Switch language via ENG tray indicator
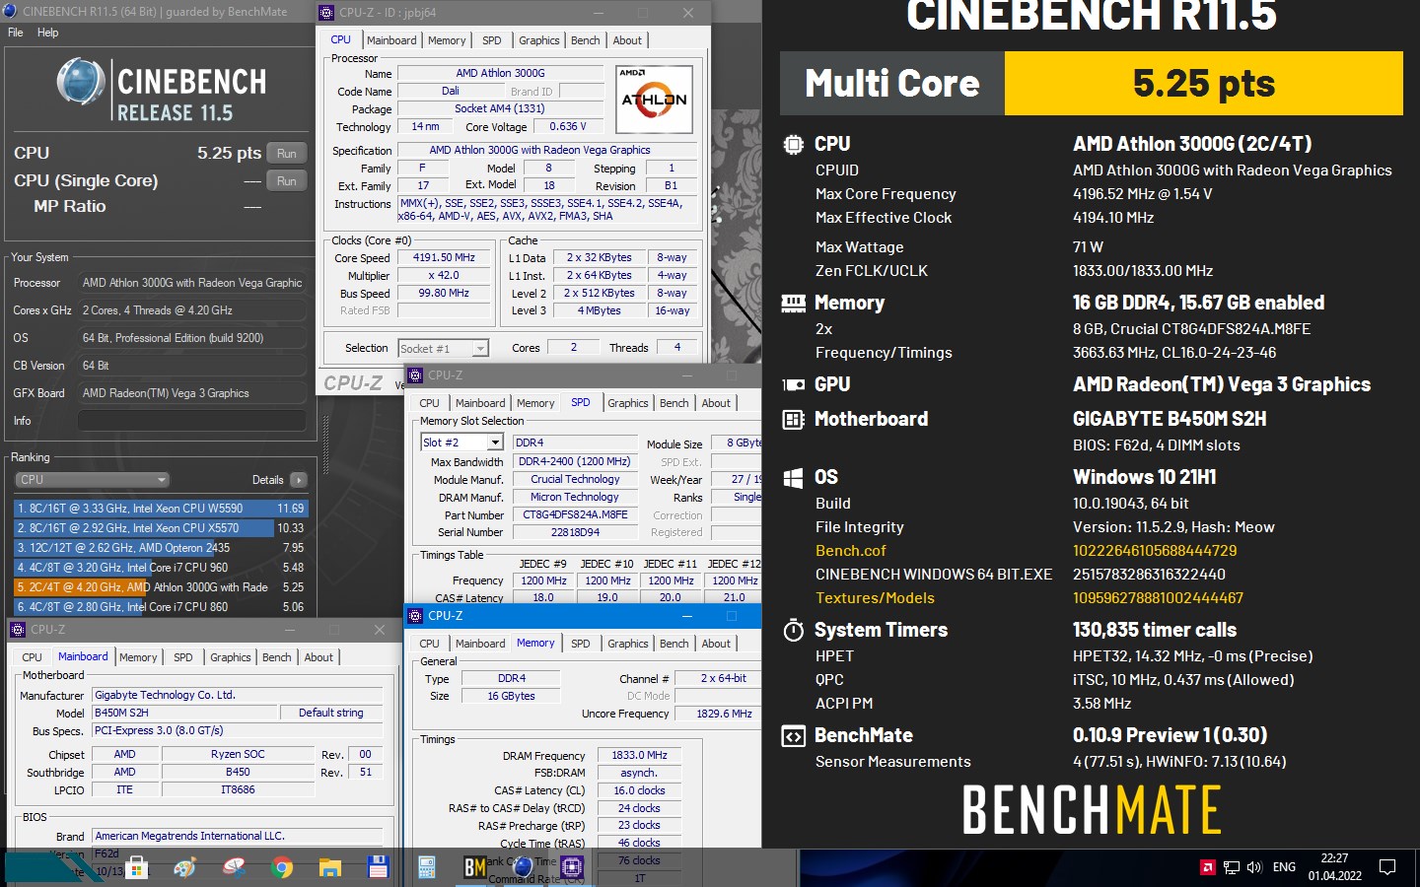Viewport: 1420px width, 887px height. coord(1284,867)
